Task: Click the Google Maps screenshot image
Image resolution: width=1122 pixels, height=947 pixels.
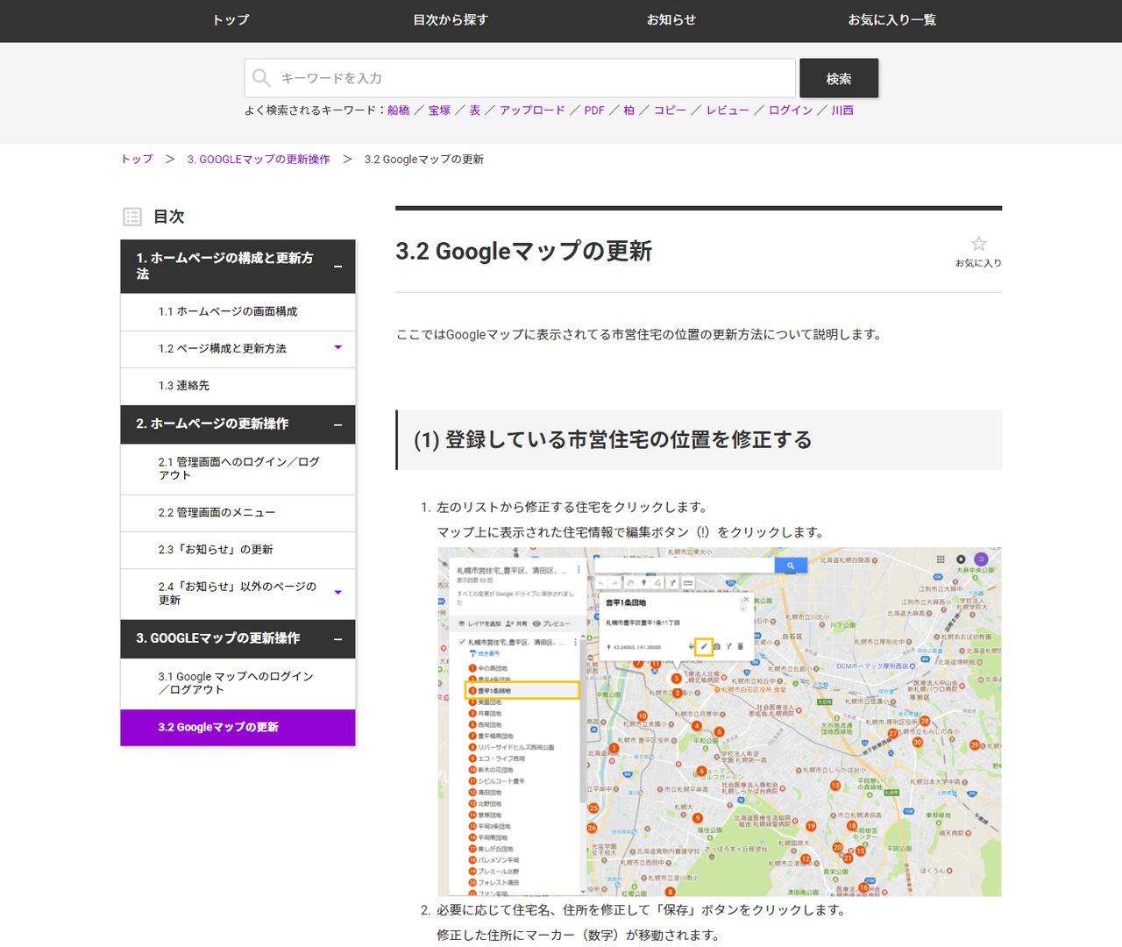Action: click(x=719, y=722)
